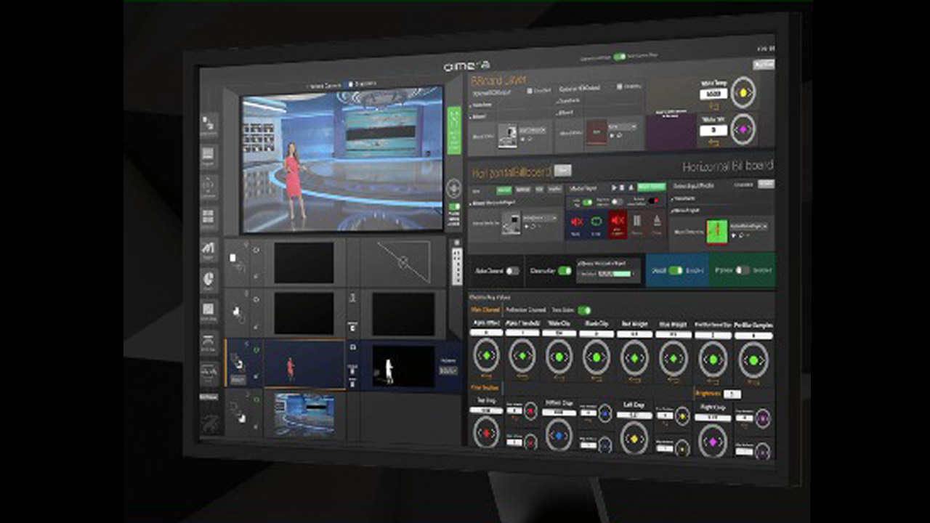This screenshot has height=523, width=930.
Task: Toggle the Auto Control switch
Action: [x=513, y=271]
